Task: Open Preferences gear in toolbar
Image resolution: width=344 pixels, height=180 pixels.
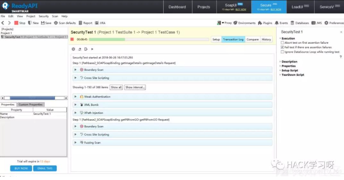Action: pyautogui.click(x=326, y=23)
